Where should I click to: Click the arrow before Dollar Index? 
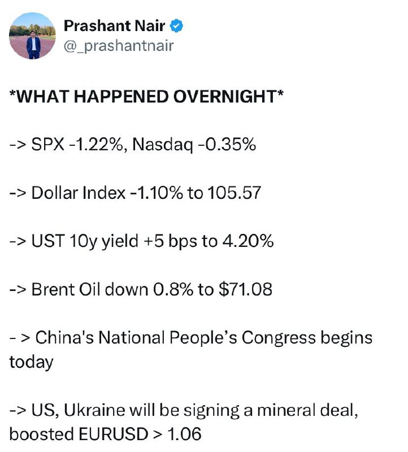click(x=18, y=193)
